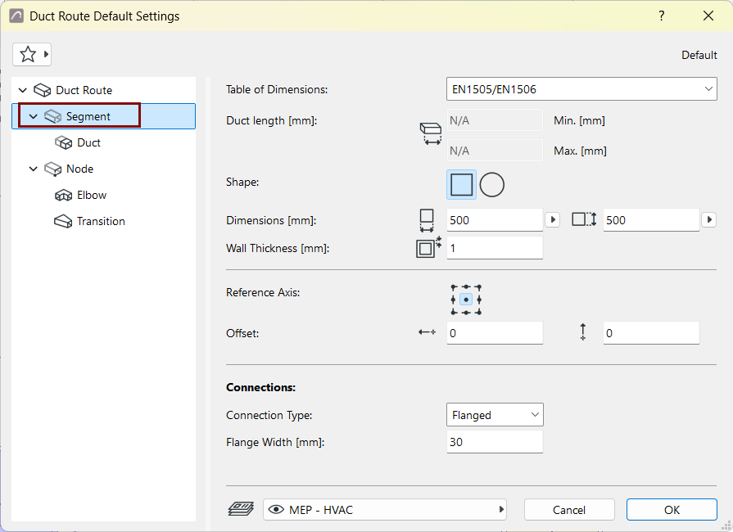Viewport: 733px width, 532px height.
Task: Click the Elbow icon in the tree
Action: pyautogui.click(x=64, y=196)
